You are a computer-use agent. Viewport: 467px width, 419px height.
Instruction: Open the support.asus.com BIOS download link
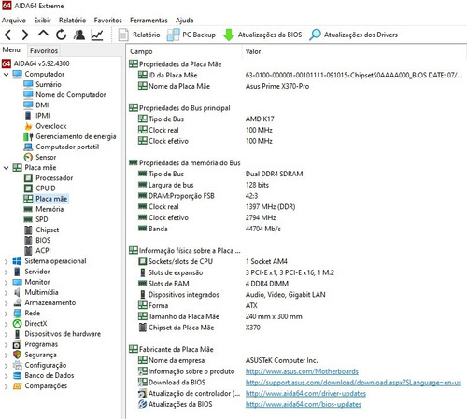click(353, 383)
